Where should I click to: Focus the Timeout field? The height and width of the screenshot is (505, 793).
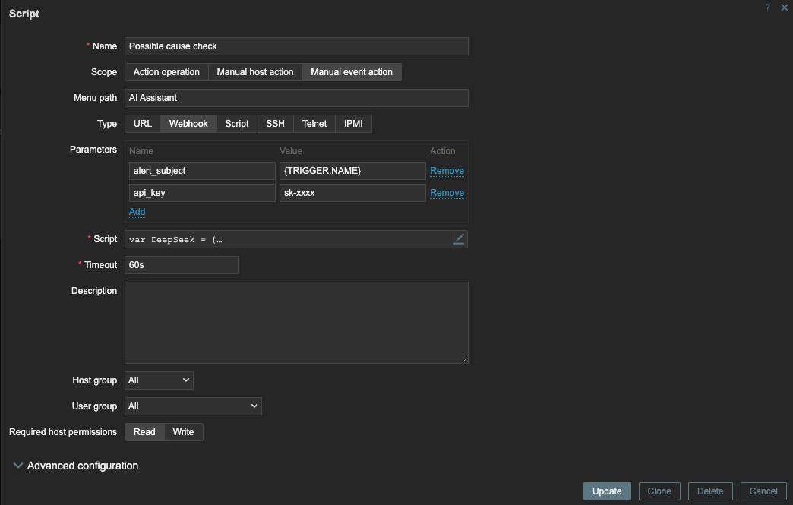[182, 265]
